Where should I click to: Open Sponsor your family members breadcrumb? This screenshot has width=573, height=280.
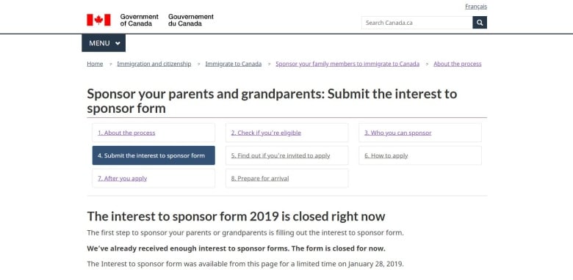[347, 64]
